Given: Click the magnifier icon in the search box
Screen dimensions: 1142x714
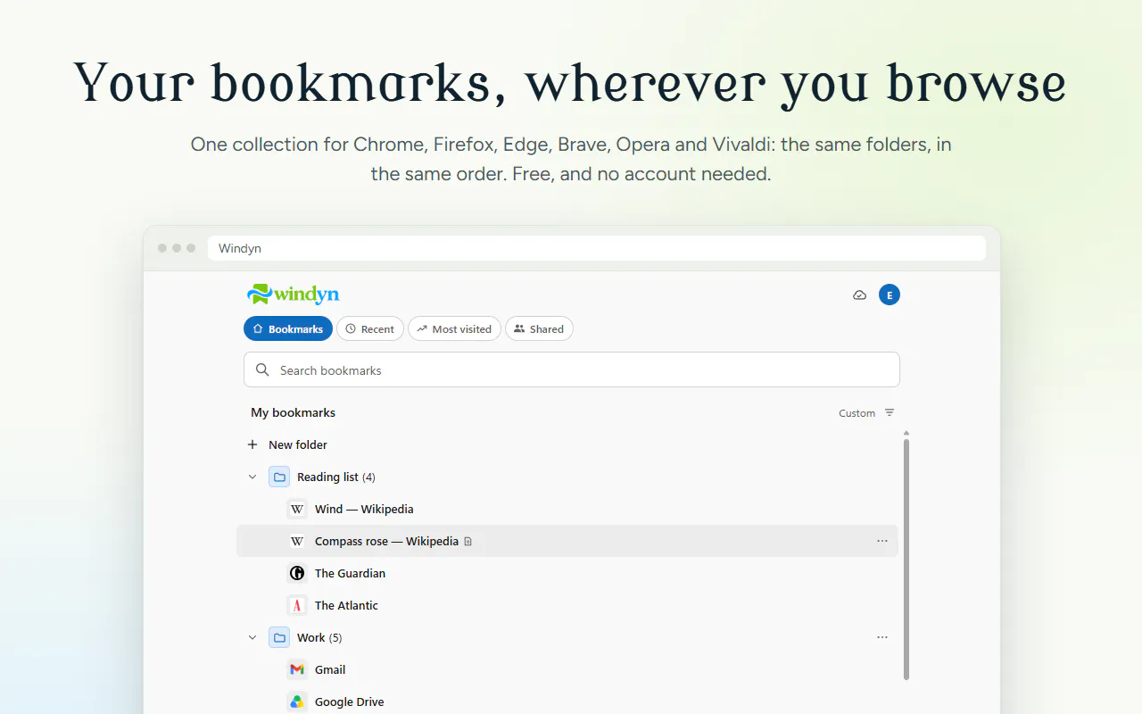Looking at the screenshot, I should (x=262, y=369).
